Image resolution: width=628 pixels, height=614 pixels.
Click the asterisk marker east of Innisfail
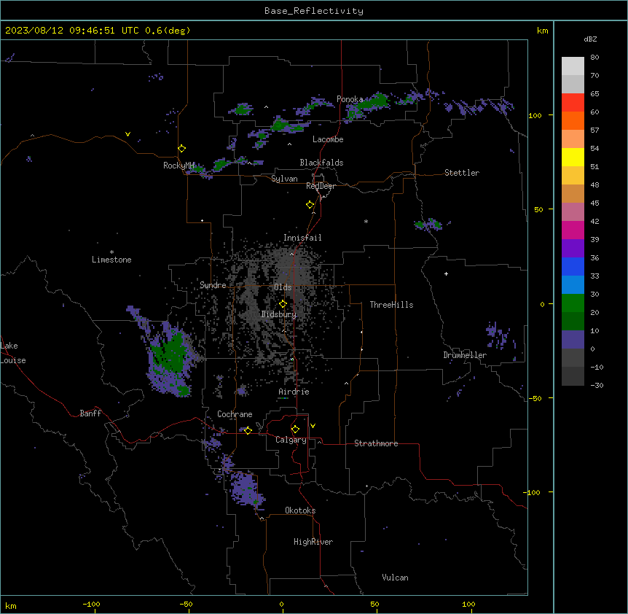point(366,221)
